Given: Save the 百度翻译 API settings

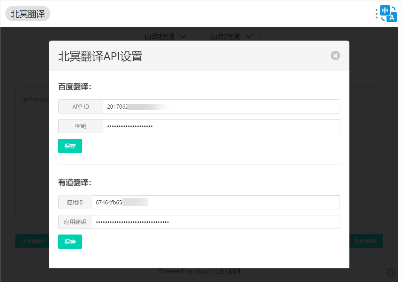Looking at the screenshot, I should click(70, 146).
